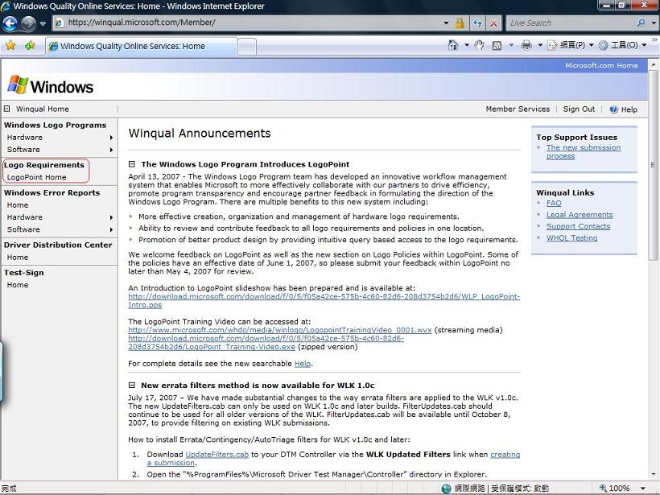This screenshot has height=495, width=660.
Task: Open address bar history dropdown arrow
Action: [446, 23]
